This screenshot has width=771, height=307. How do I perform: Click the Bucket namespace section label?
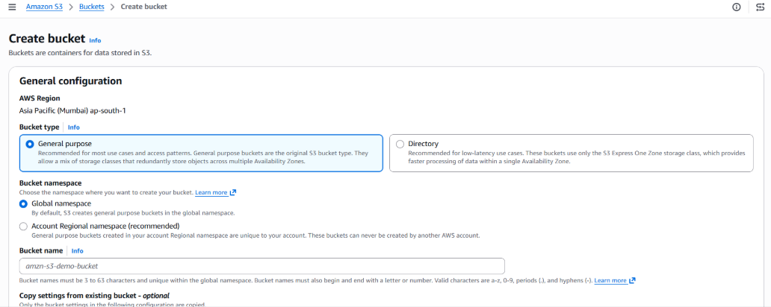(50, 183)
